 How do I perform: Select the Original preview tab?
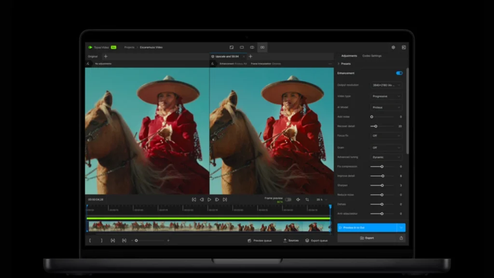pyautogui.click(x=92, y=56)
